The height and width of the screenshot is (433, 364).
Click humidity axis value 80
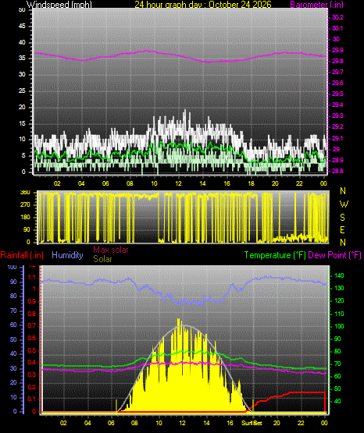pyautogui.click(x=13, y=296)
